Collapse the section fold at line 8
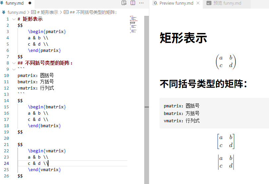The width and height of the screenshot is (269, 184). [14, 63]
